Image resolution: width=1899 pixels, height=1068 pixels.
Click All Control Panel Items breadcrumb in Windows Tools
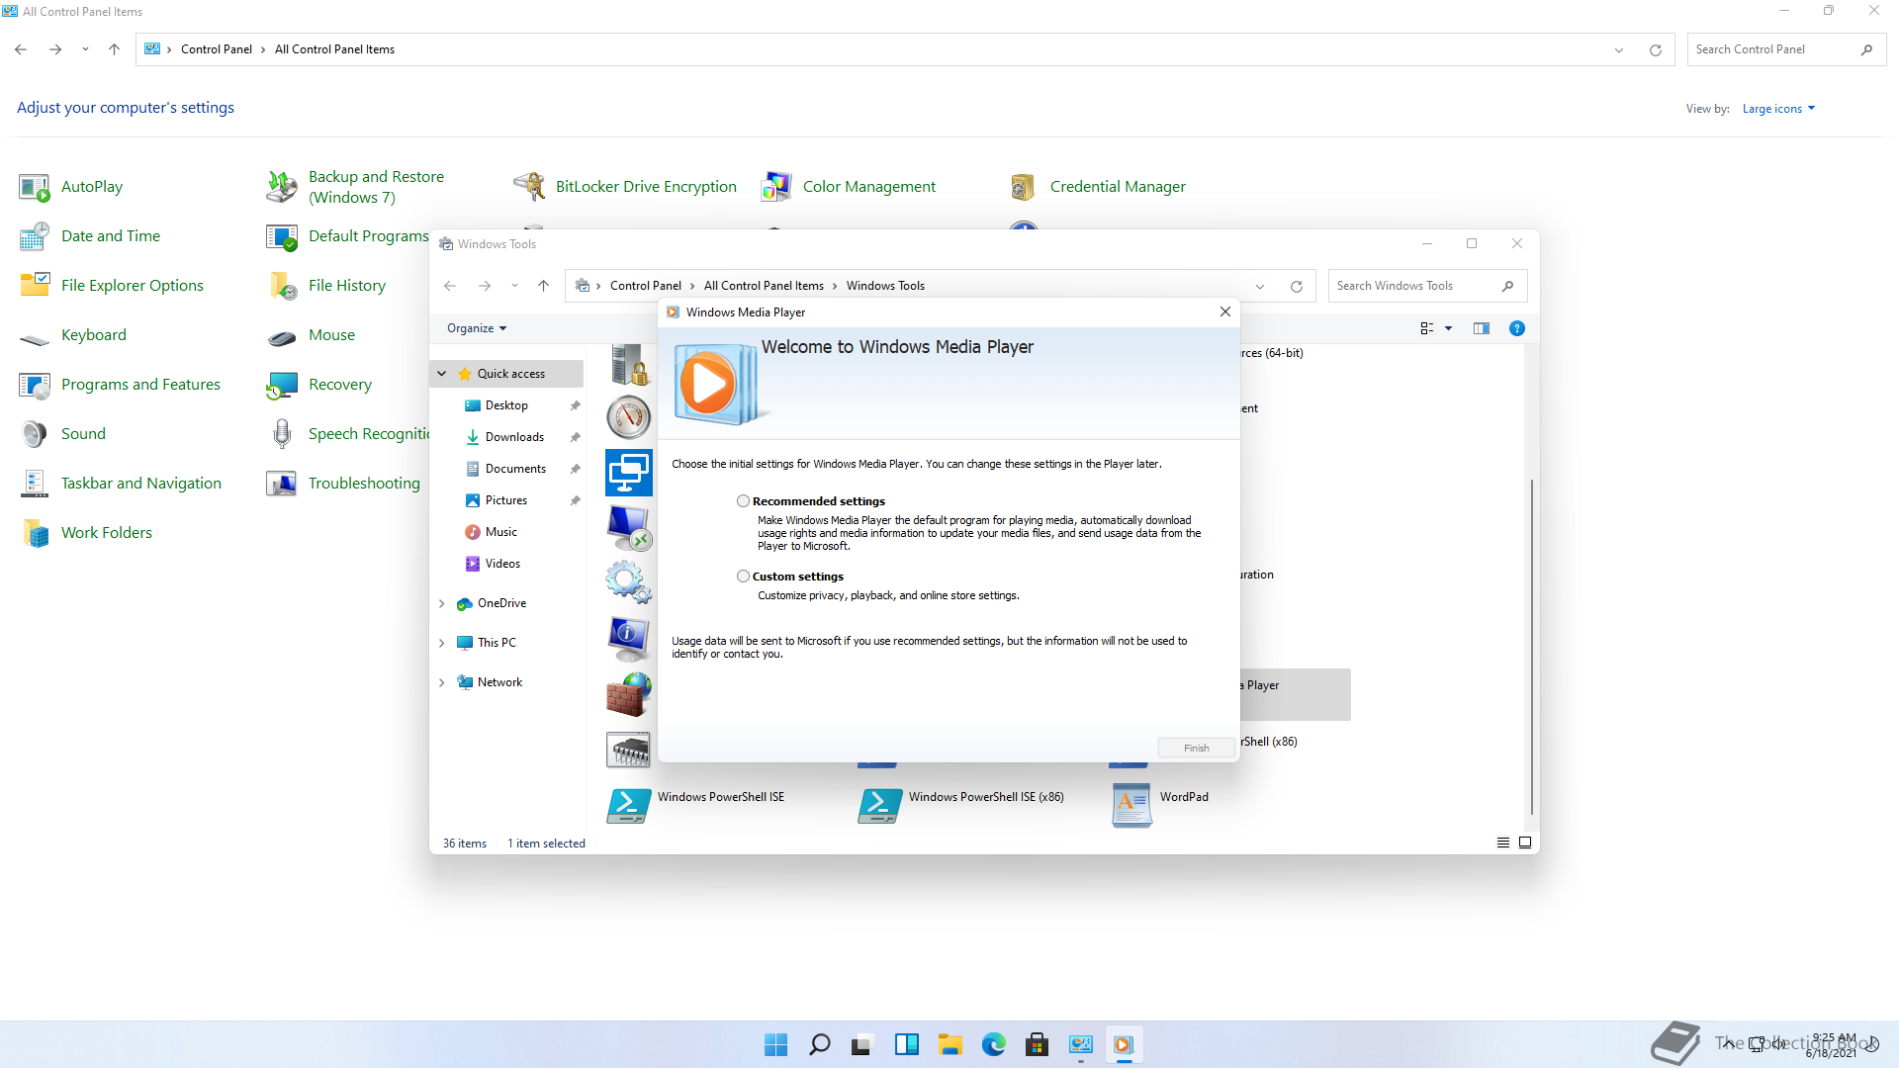click(x=764, y=286)
